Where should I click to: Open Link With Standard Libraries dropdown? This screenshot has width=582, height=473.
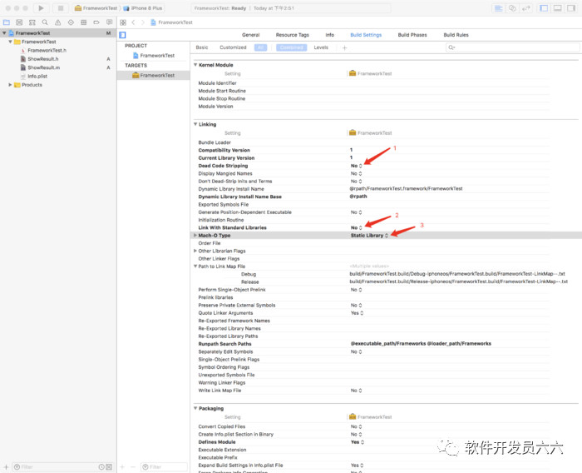coord(357,227)
